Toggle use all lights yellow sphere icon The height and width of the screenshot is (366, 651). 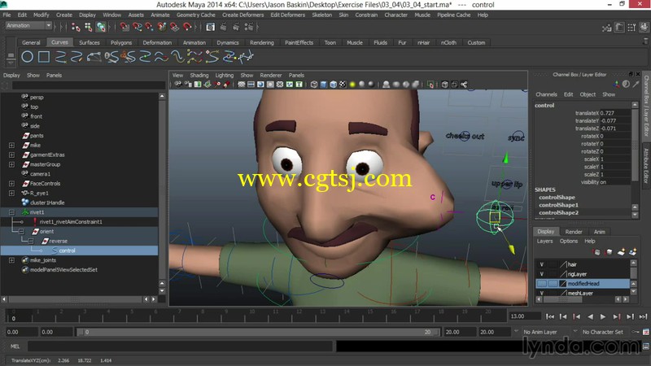click(x=352, y=85)
